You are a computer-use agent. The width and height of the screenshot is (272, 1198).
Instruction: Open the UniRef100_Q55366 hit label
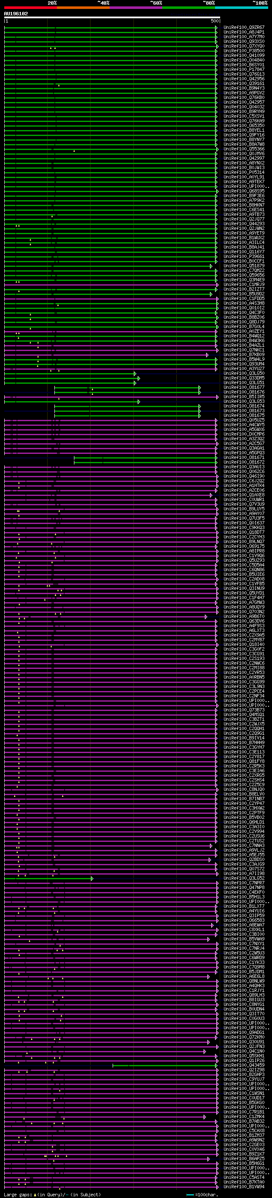[x=244, y=149]
